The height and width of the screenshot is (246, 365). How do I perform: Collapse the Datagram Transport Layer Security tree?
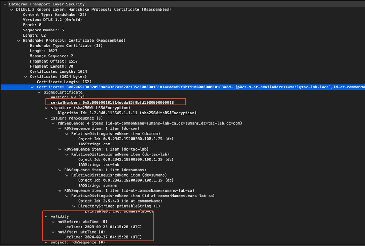[x=5, y=4]
